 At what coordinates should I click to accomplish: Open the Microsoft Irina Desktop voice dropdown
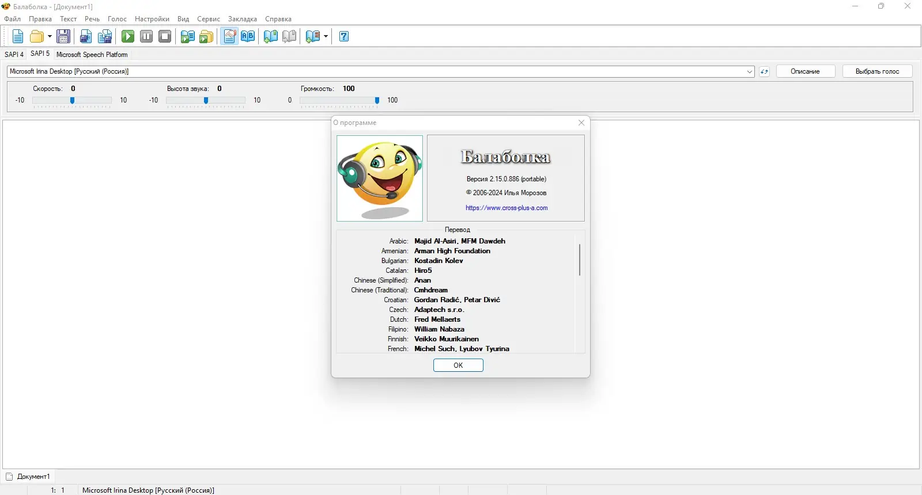pos(749,71)
